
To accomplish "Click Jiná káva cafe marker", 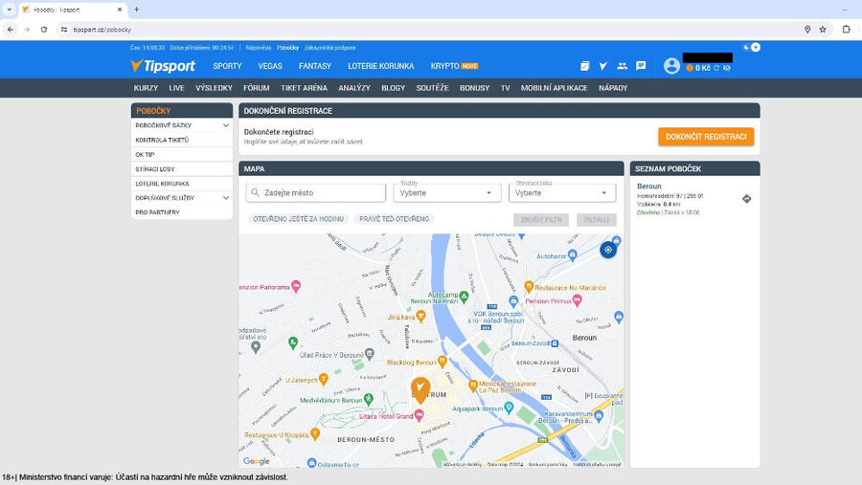I will point(421,316).
